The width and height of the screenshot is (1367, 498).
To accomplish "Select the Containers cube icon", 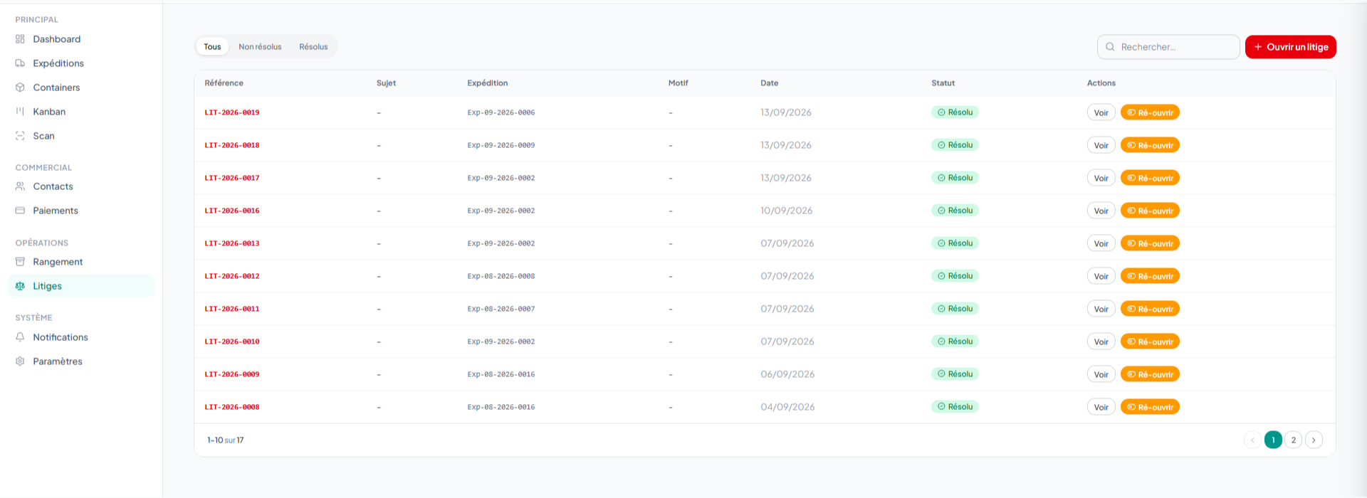I will tap(20, 88).
